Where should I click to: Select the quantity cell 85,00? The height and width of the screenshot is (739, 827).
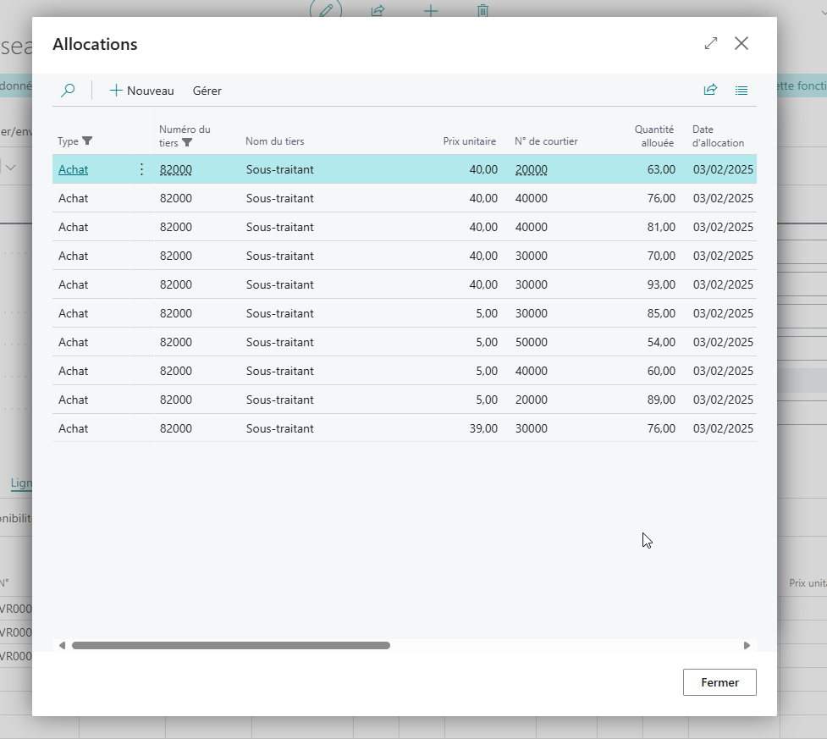coord(661,313)
